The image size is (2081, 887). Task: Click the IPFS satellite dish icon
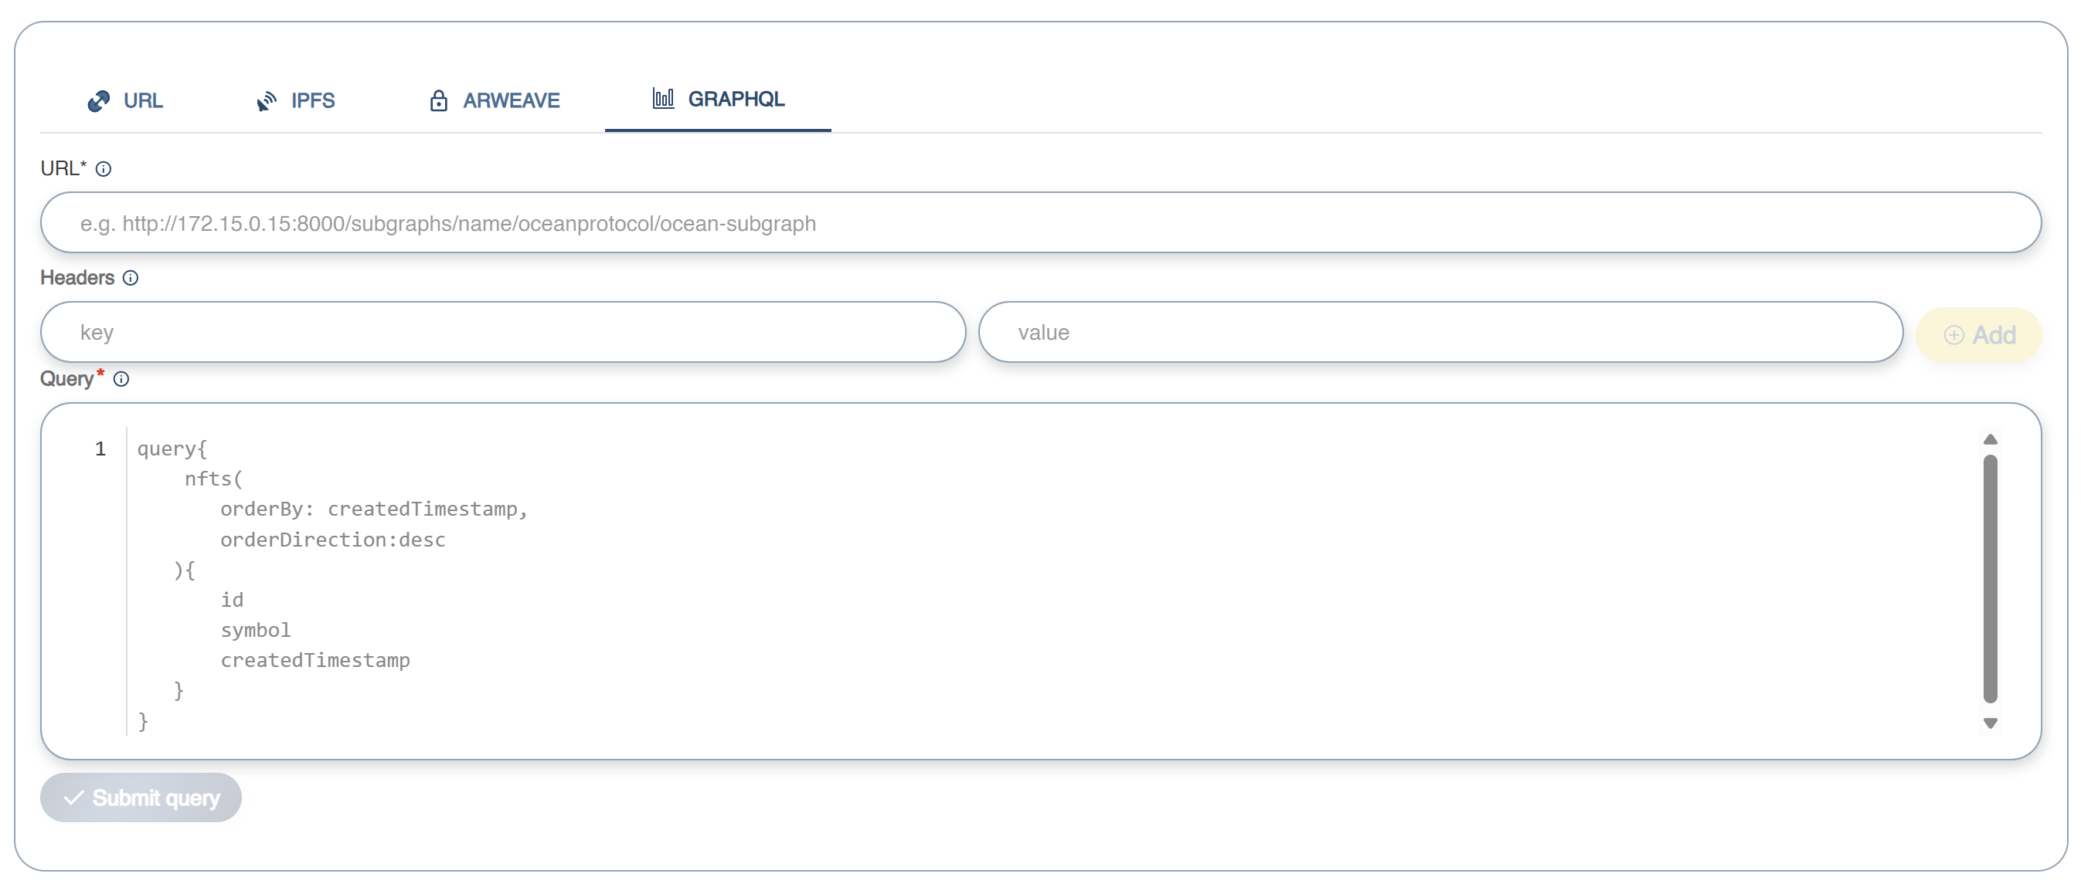click(266, 101)
